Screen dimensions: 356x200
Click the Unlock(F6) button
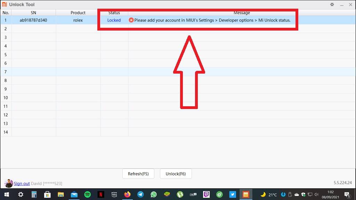click(x=176, y=174)
